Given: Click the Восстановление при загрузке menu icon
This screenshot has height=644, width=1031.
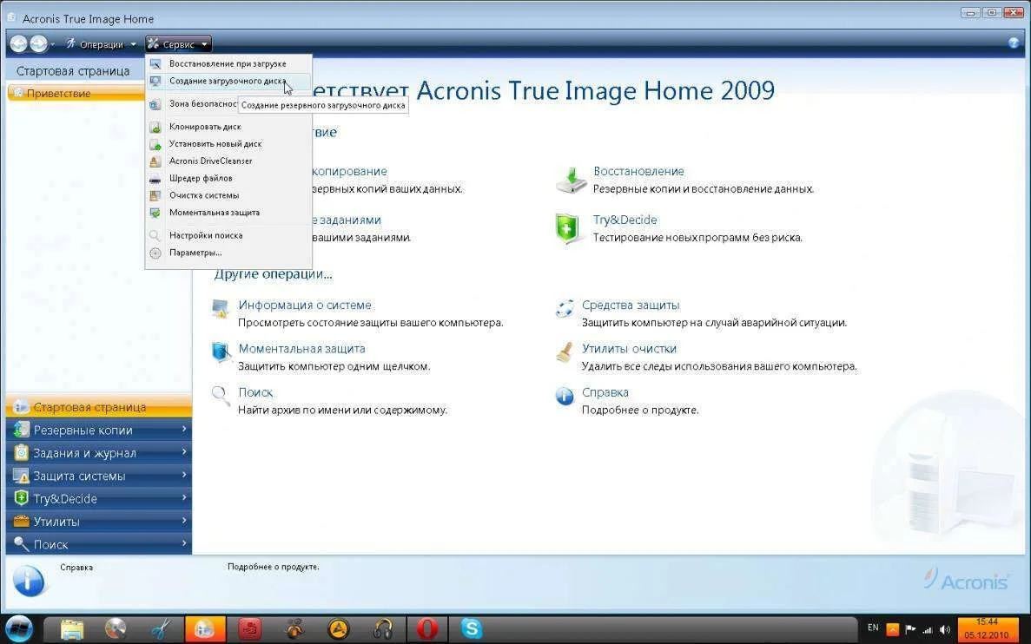Looking at the screenshot, I should click(x=155, y=63).
